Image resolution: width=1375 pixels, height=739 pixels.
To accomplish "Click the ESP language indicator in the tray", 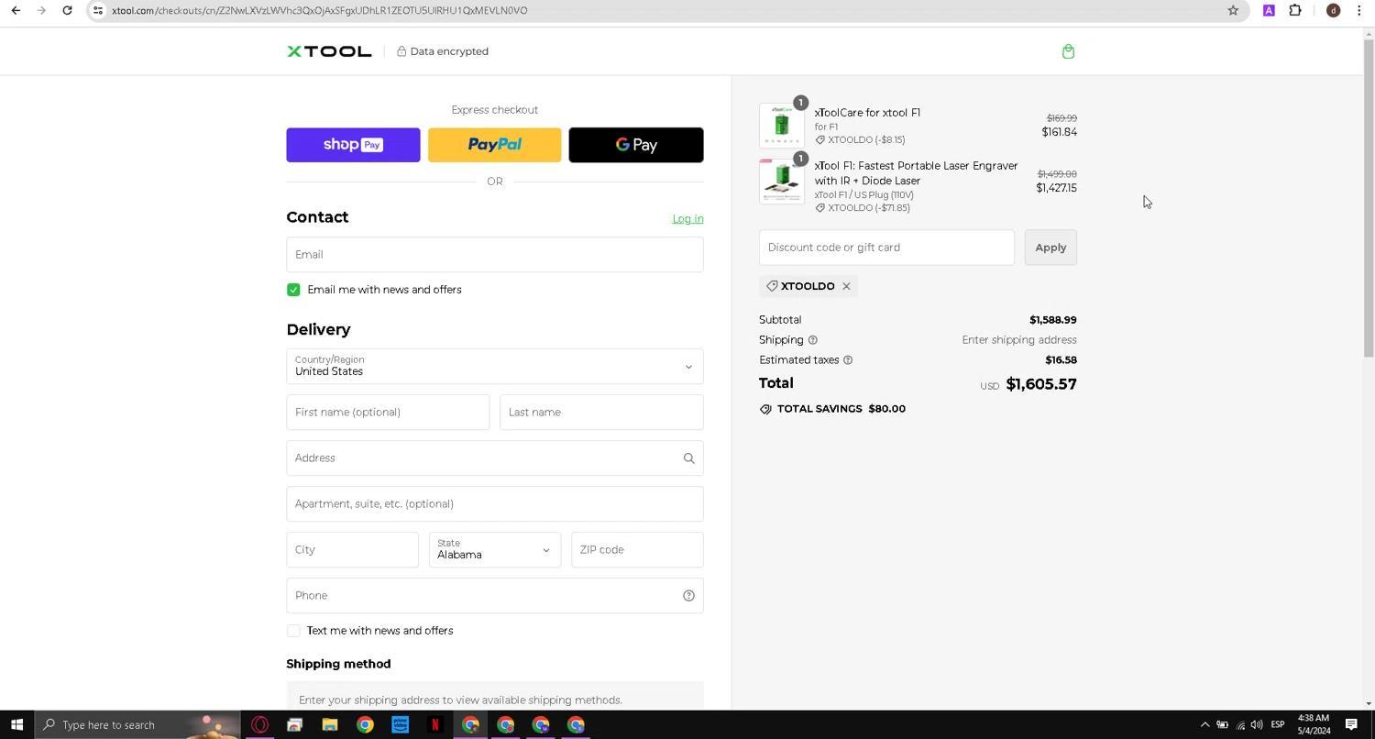I will [x=1277, y=725].
